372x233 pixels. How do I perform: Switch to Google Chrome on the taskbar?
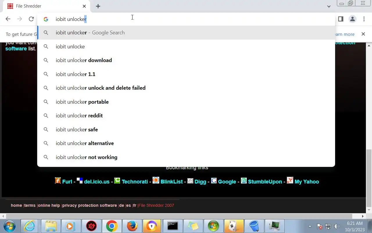[112, 226]
